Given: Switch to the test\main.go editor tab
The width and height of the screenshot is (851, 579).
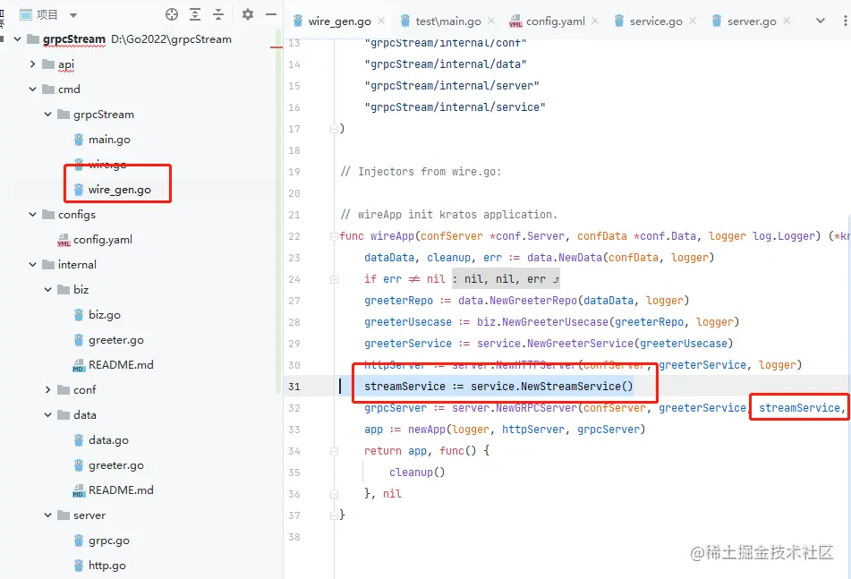Looking at the screenshot, I should 448,21.
